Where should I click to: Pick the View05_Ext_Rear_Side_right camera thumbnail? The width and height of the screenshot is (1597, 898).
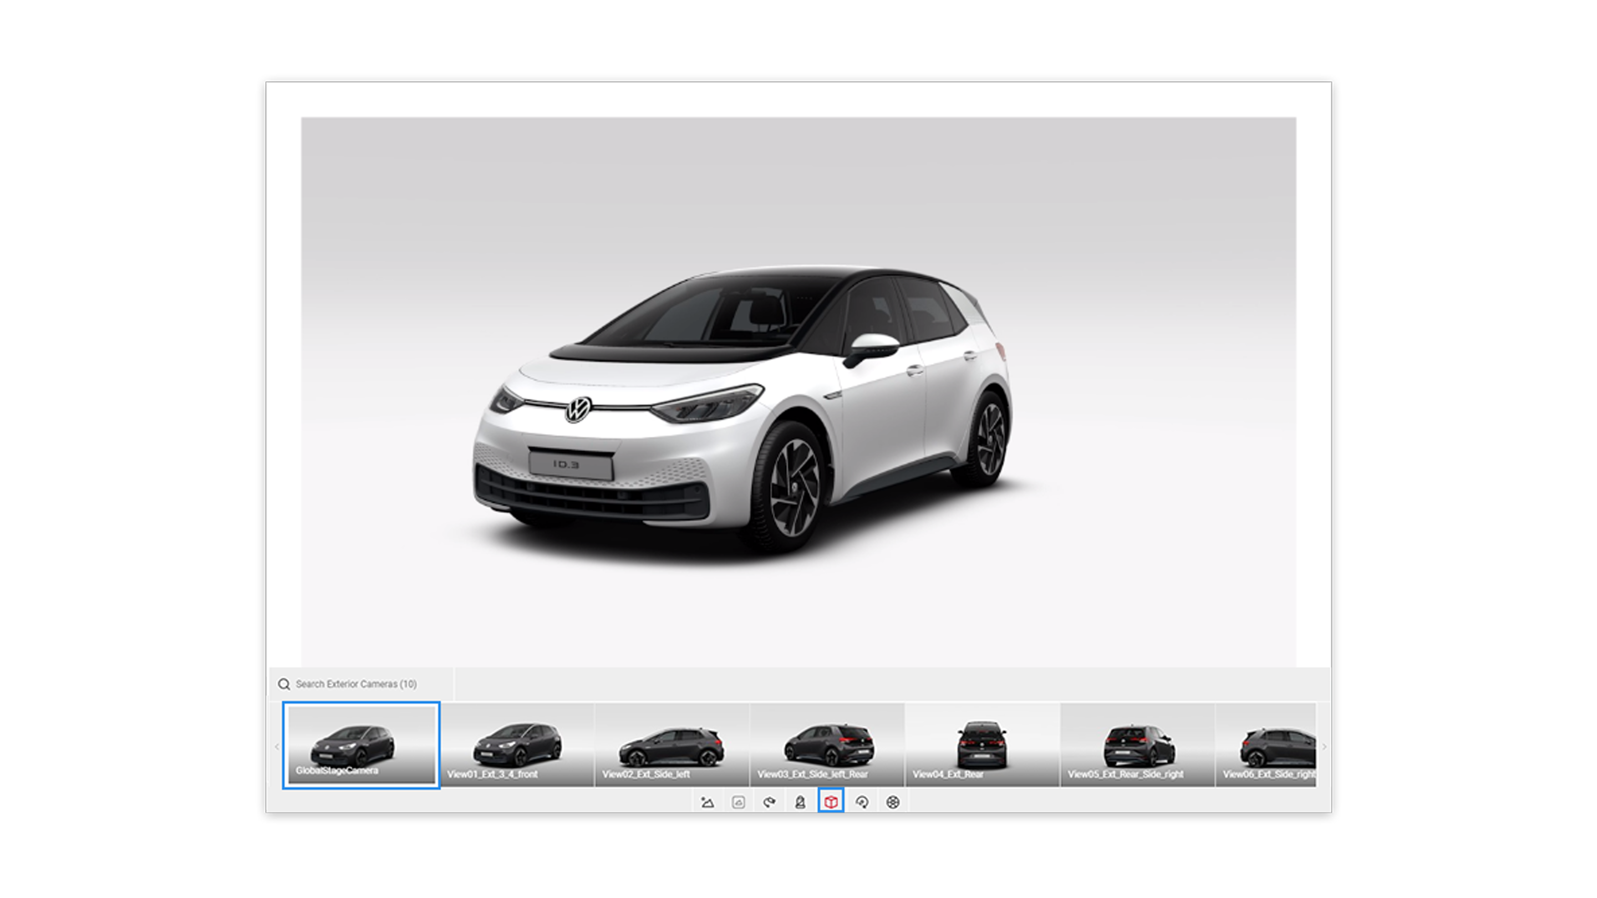point(1138,745)
